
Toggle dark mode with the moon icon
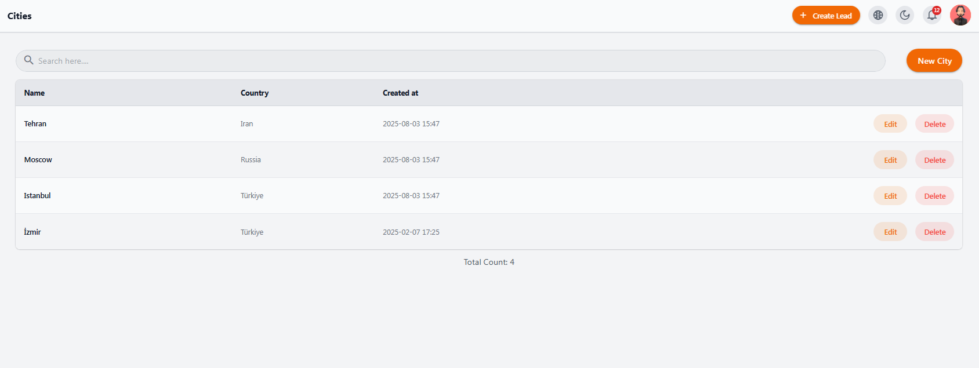[x=905, y=16]
